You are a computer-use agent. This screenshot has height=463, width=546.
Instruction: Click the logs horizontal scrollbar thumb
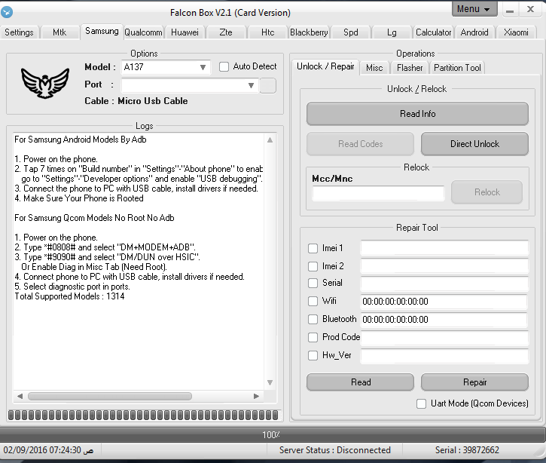tap(110, 396)
